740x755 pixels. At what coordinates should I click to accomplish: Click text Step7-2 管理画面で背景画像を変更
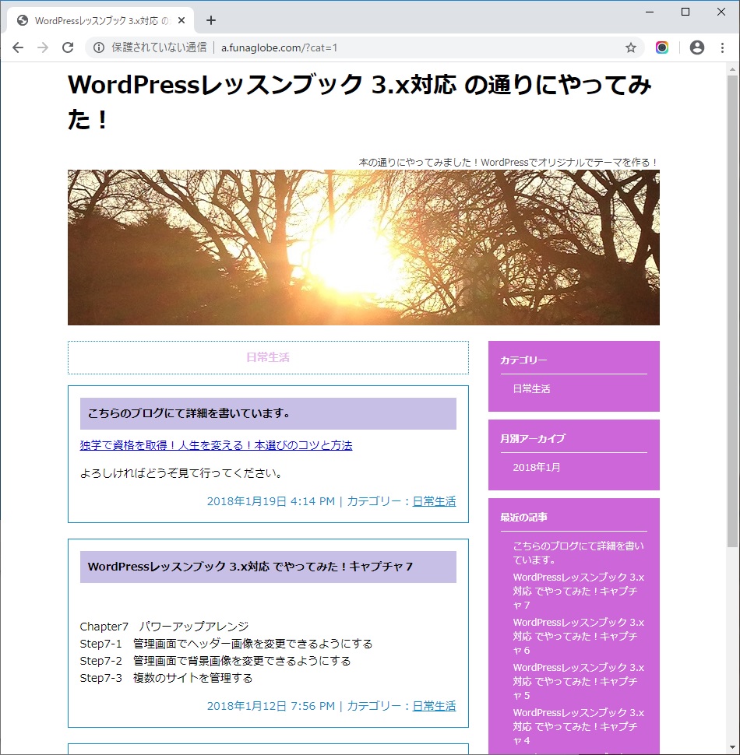coord(215,661)
